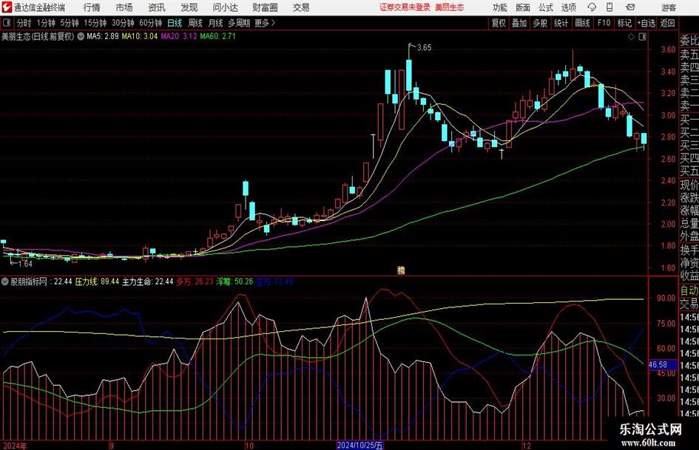This screenshot has height=450, width=699.
Task: Open the 问小达 menu
Action: [225, 7]
